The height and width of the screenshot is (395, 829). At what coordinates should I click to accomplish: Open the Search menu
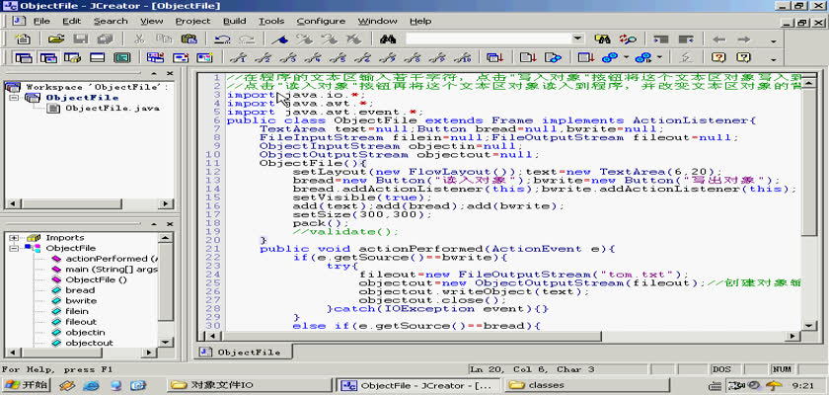[x=111, y=21]
